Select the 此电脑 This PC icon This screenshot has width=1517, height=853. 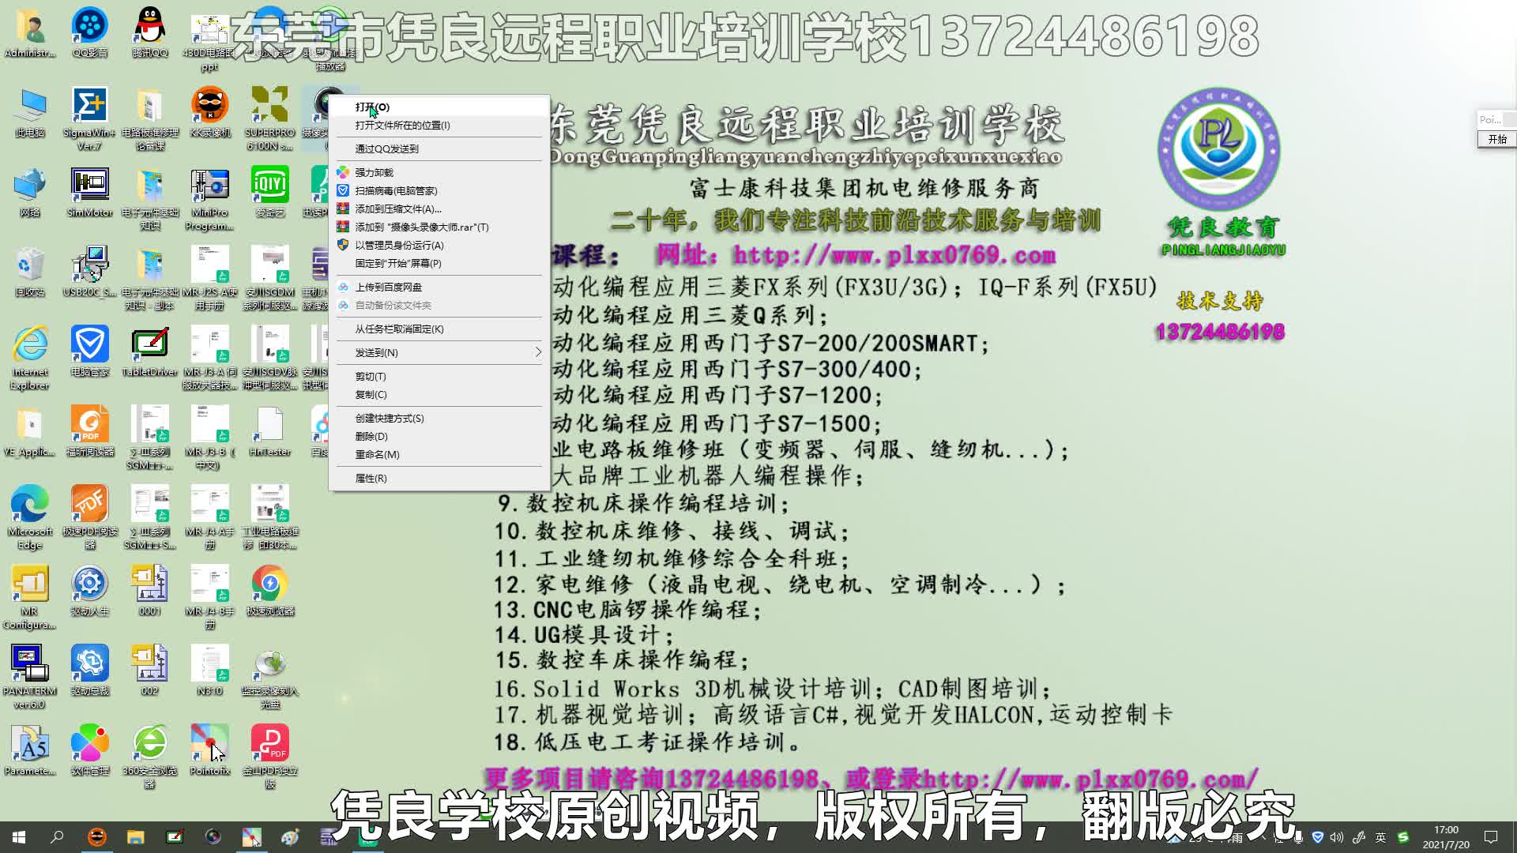coord(29,112)
